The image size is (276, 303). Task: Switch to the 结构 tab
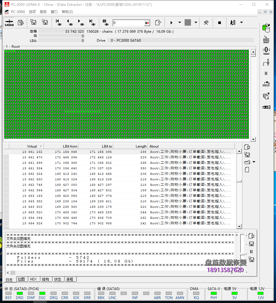pos(46,279)
